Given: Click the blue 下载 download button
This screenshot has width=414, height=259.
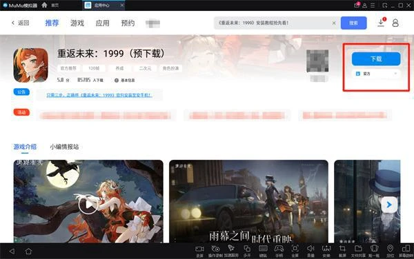Looking at the screenshot, I should [x=376, y=59].
